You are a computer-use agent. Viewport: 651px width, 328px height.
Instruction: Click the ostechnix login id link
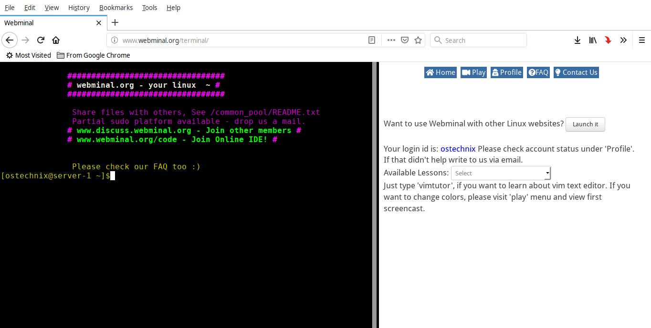457,149
